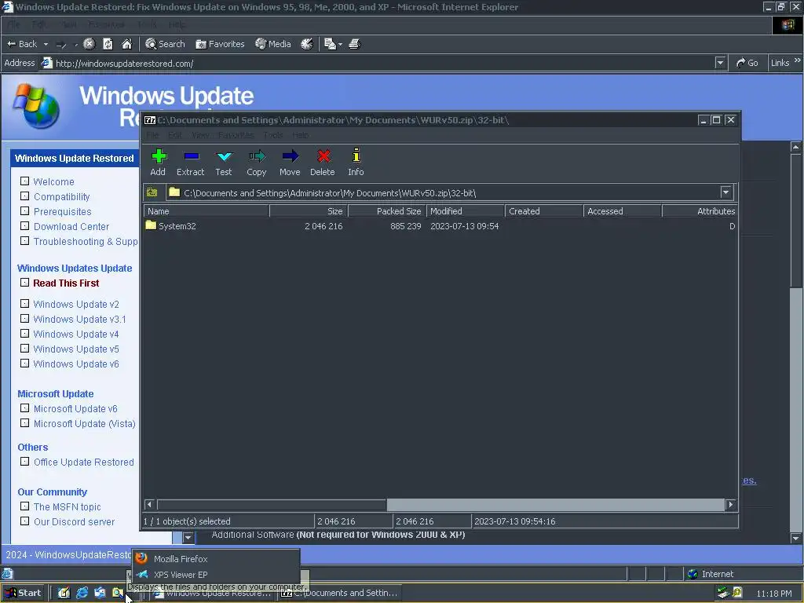Open Back button history dropdown arrow
This screenshot has width=804, height=603.
point(46,45)
